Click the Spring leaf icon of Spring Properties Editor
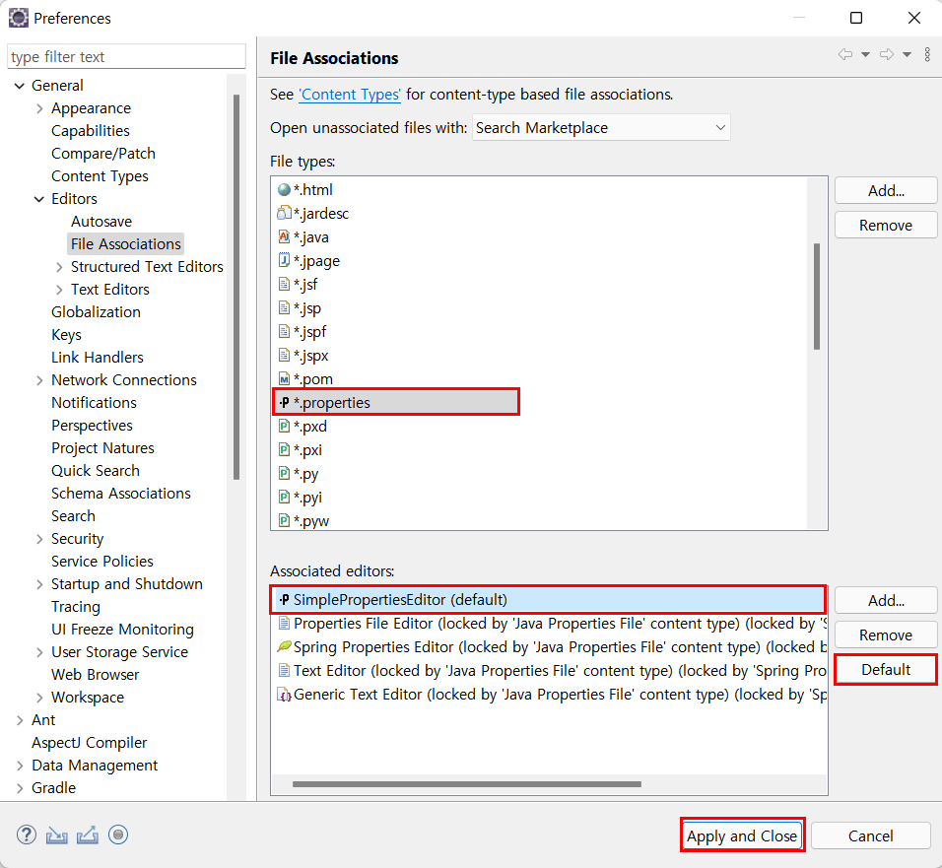 284,647
